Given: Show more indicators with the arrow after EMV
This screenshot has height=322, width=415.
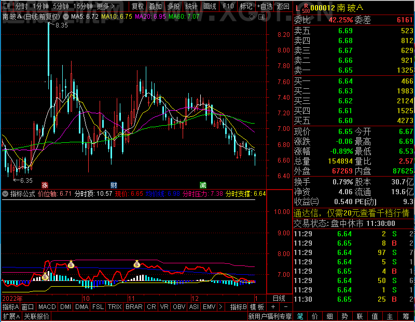Looking at the screenshot, I should (220, 307).
